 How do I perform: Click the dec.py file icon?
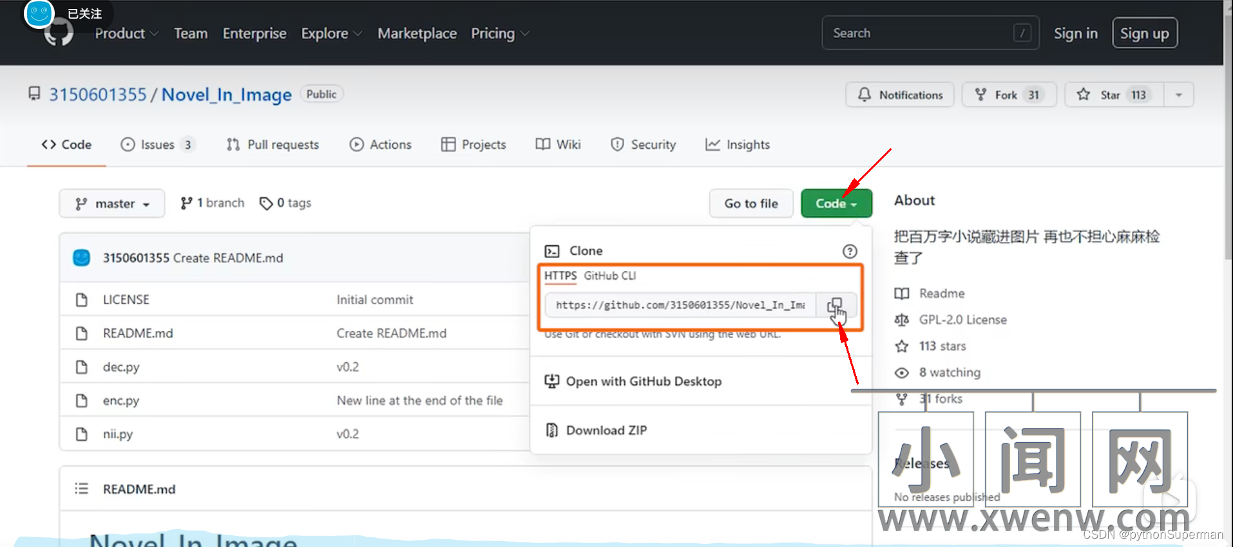pos(81,367)
